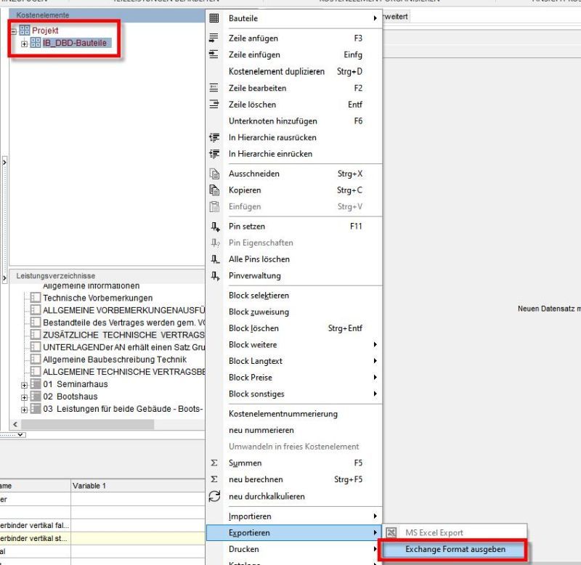The width and height of the screenshot is (581, 565).
Task: Click the In Hierarchie einrücken indent icon
Action: pos(214,154)
